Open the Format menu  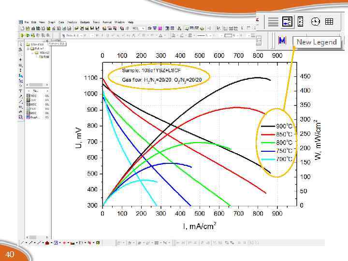pos(107,22)
